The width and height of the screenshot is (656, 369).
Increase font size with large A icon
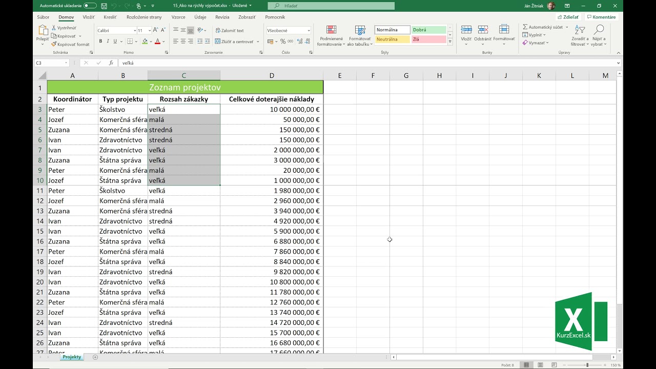156,31
